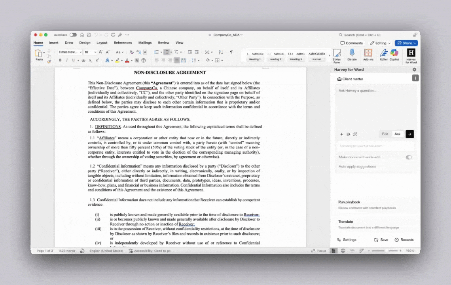451x285 pixels.
Task: Click the Save icon in title bar
Action: pyautogui.click(x=89, y=35)
